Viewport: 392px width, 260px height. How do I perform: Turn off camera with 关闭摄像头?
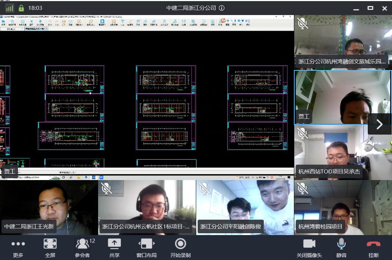click(x=309, y=248)
